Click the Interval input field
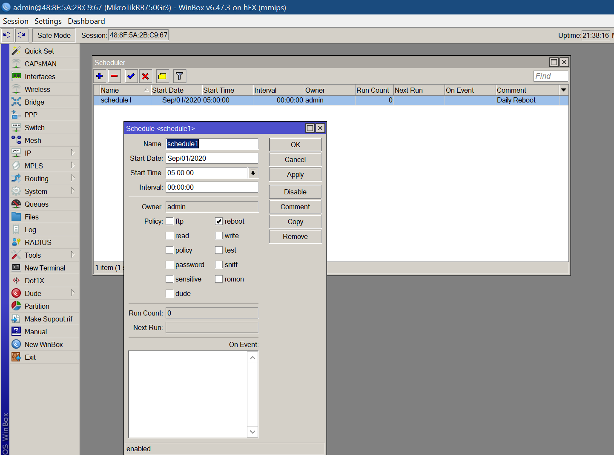Image resolution: width=614 pixels, height=455 pixels. coord(212,187)
